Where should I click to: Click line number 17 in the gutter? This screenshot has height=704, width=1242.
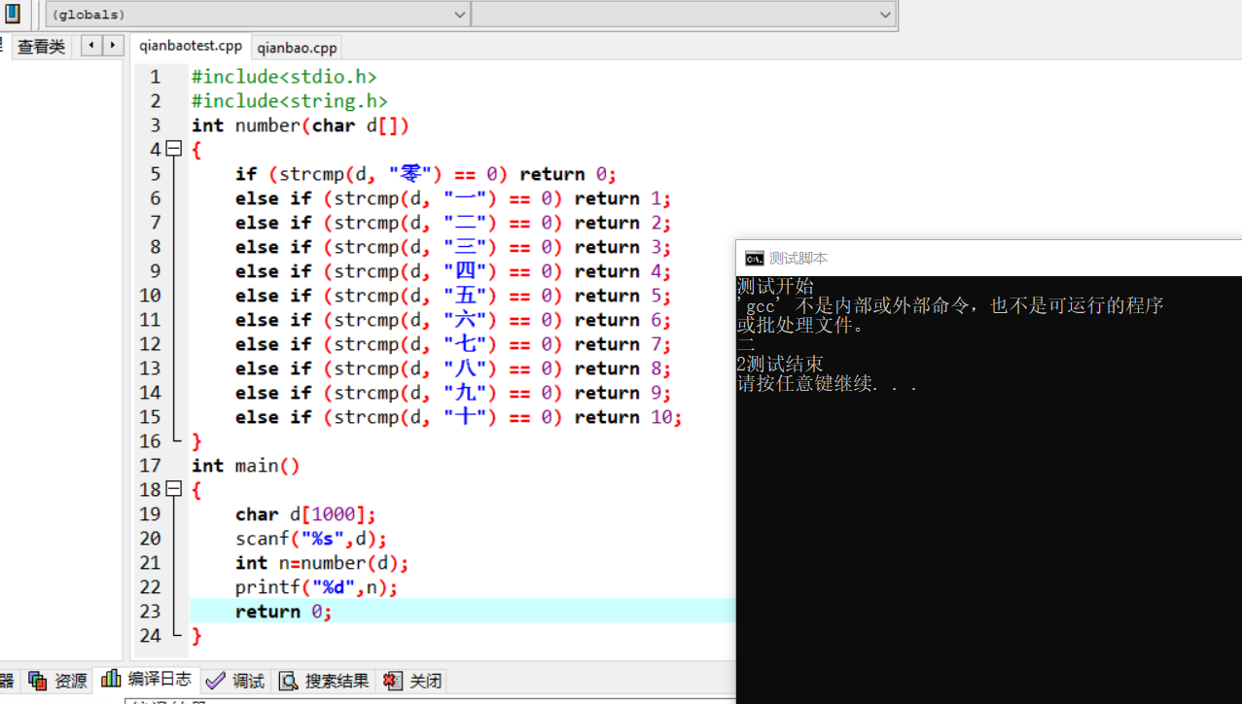click(x=150, y=466)
